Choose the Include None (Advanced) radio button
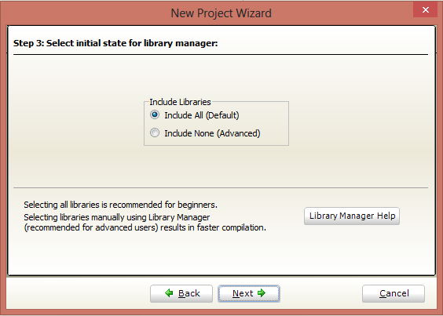The height and width of the screenshot is (316, 443). tap(155, 133)
